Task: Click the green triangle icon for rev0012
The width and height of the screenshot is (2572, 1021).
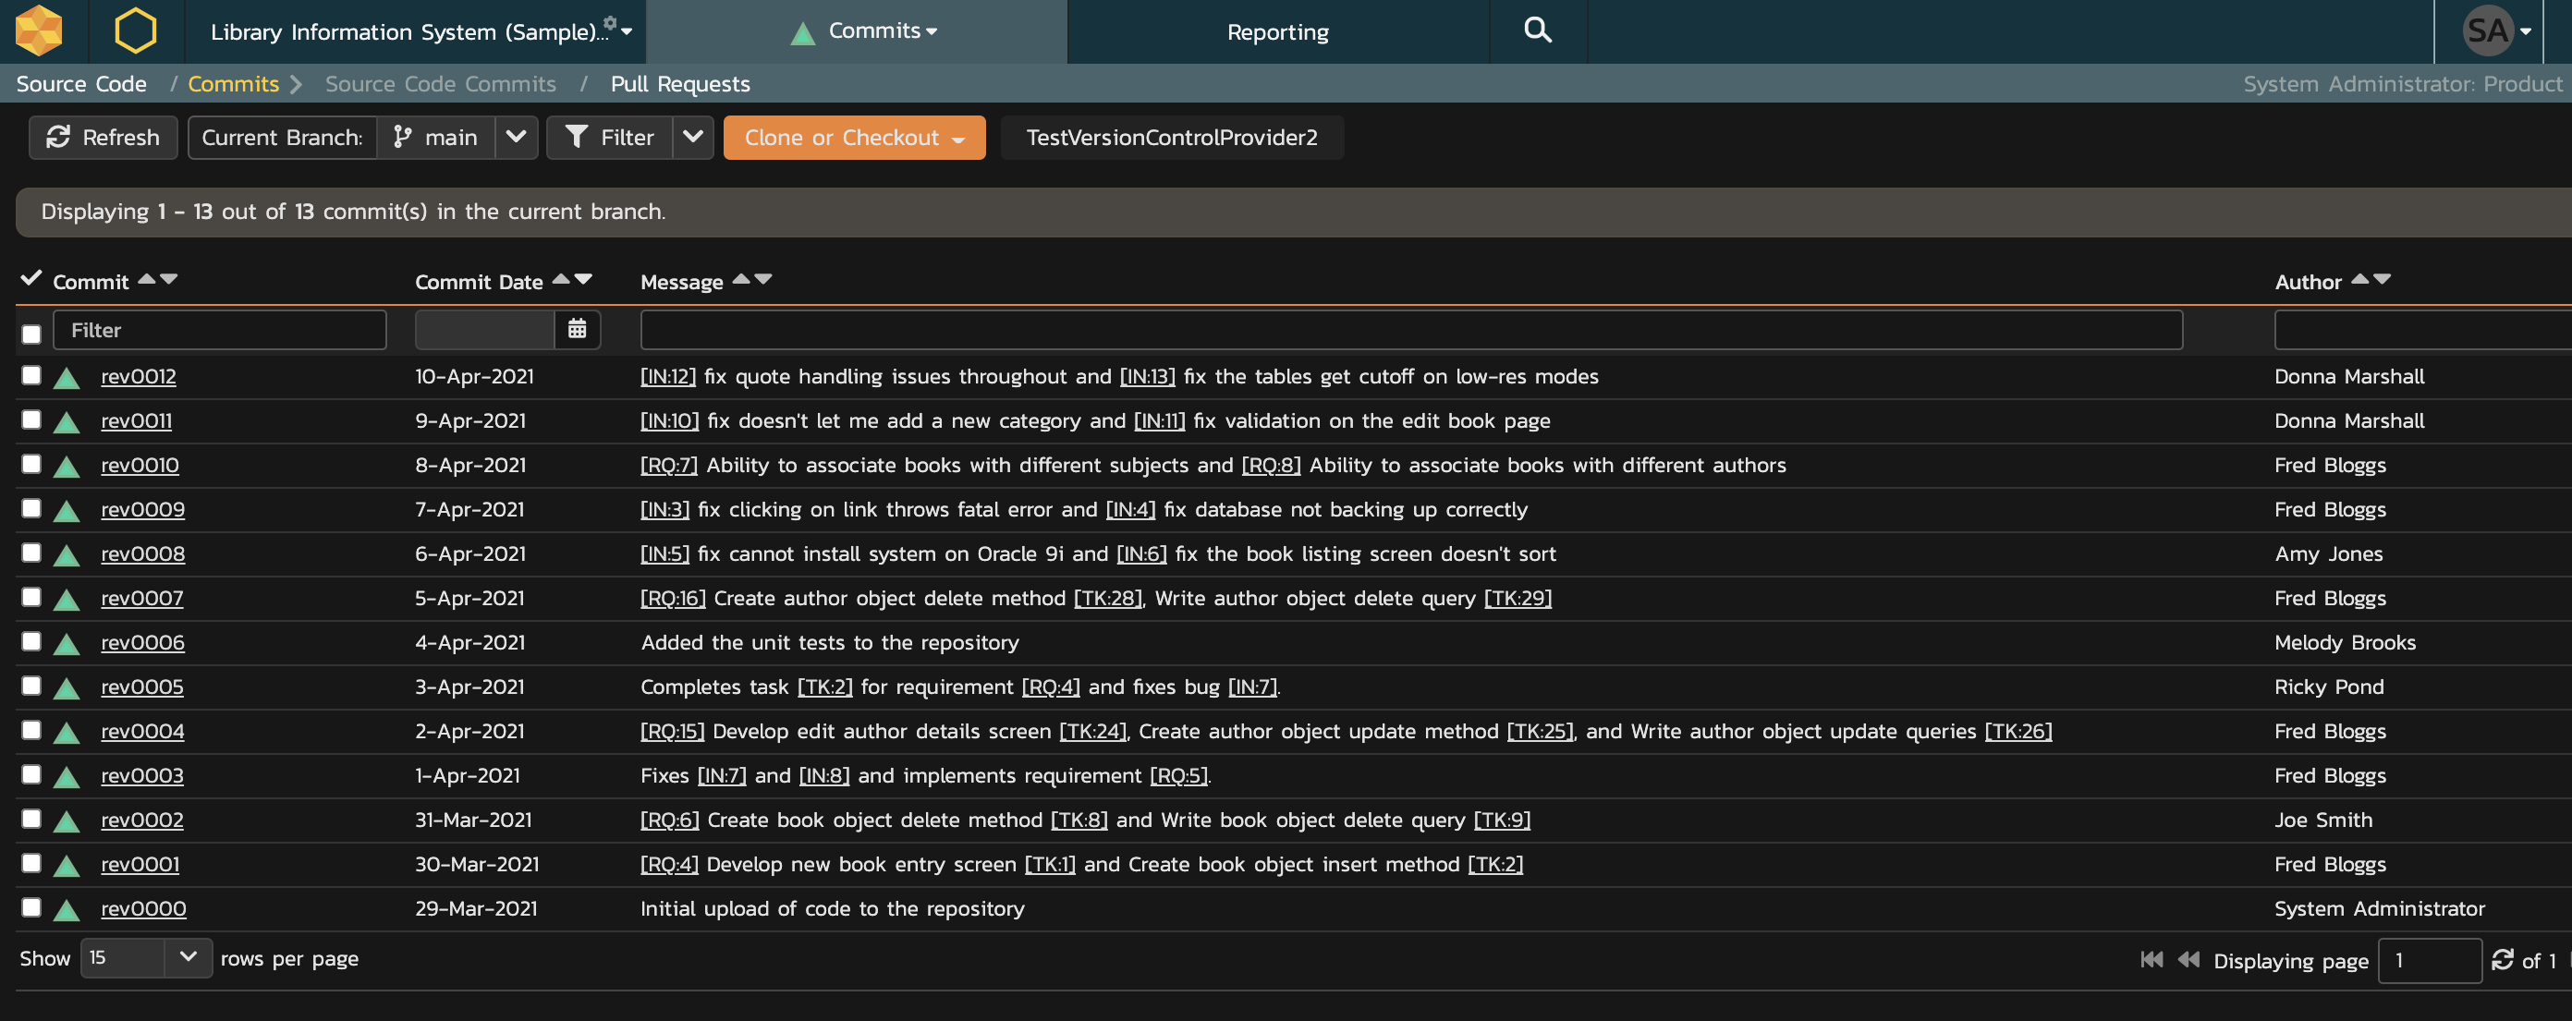Action: tap(67, 378)
